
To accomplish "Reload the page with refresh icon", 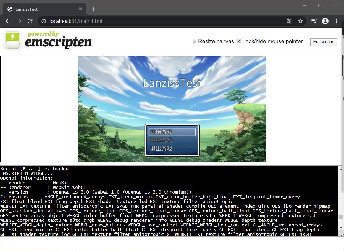I will point(30,21).
